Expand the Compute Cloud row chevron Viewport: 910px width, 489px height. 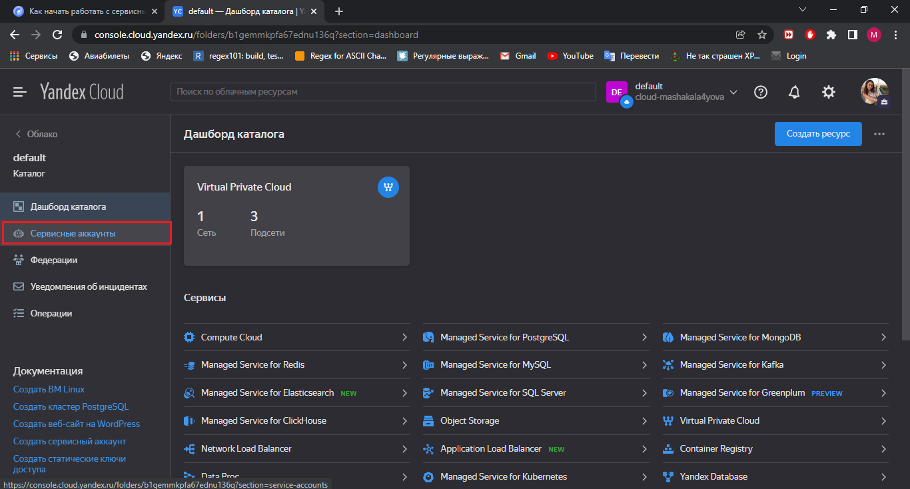point(404,337)
